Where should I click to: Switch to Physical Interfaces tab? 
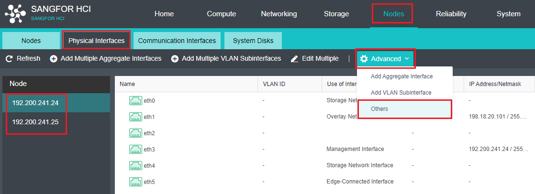pyautogui.click(x=97, y=41)
